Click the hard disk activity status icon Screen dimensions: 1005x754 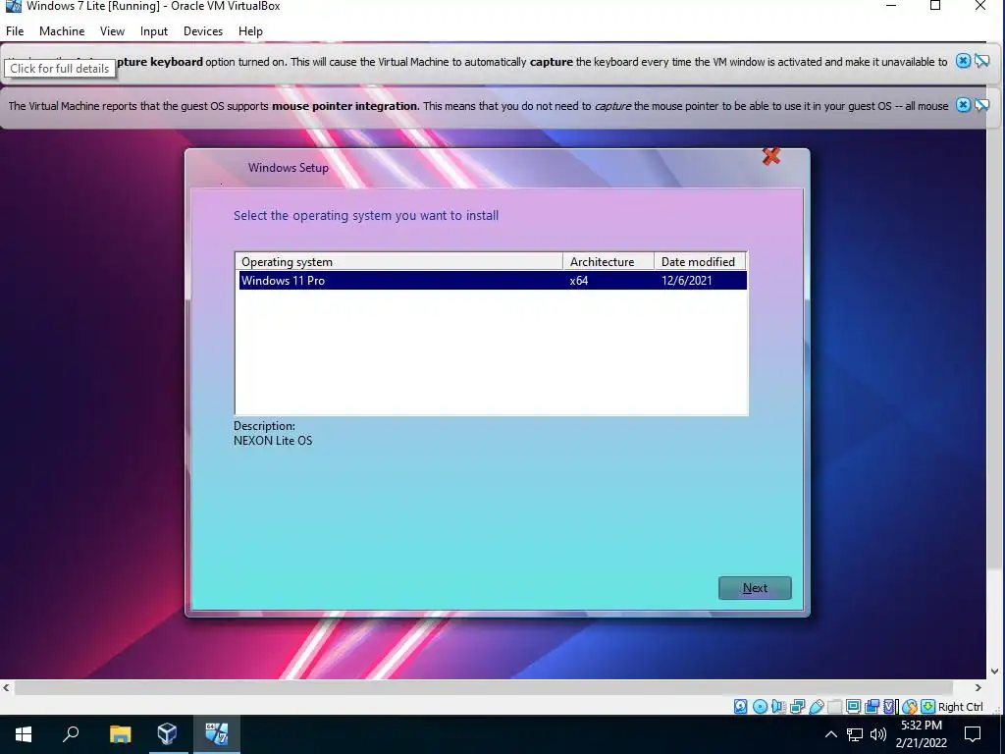pyautogui.click(x=740, y=707)
